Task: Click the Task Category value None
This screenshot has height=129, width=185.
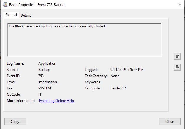Action: tap(115, 76)
